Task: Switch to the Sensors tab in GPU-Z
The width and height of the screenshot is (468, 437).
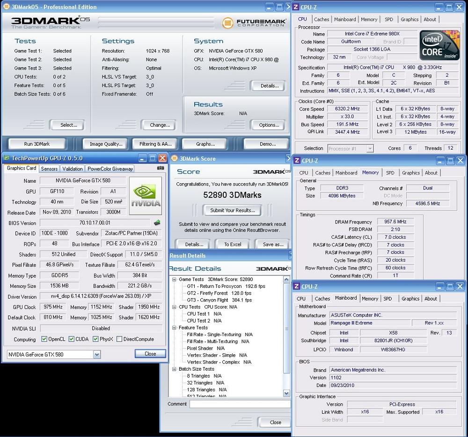Action: 49,169
